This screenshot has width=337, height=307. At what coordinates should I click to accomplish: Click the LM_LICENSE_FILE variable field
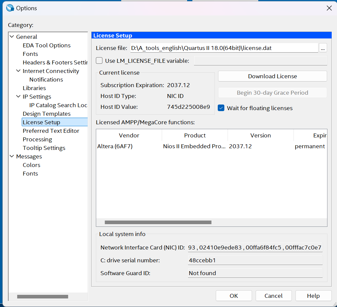(261, 61)
